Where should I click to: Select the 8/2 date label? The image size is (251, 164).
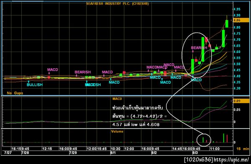coord(154,153)
